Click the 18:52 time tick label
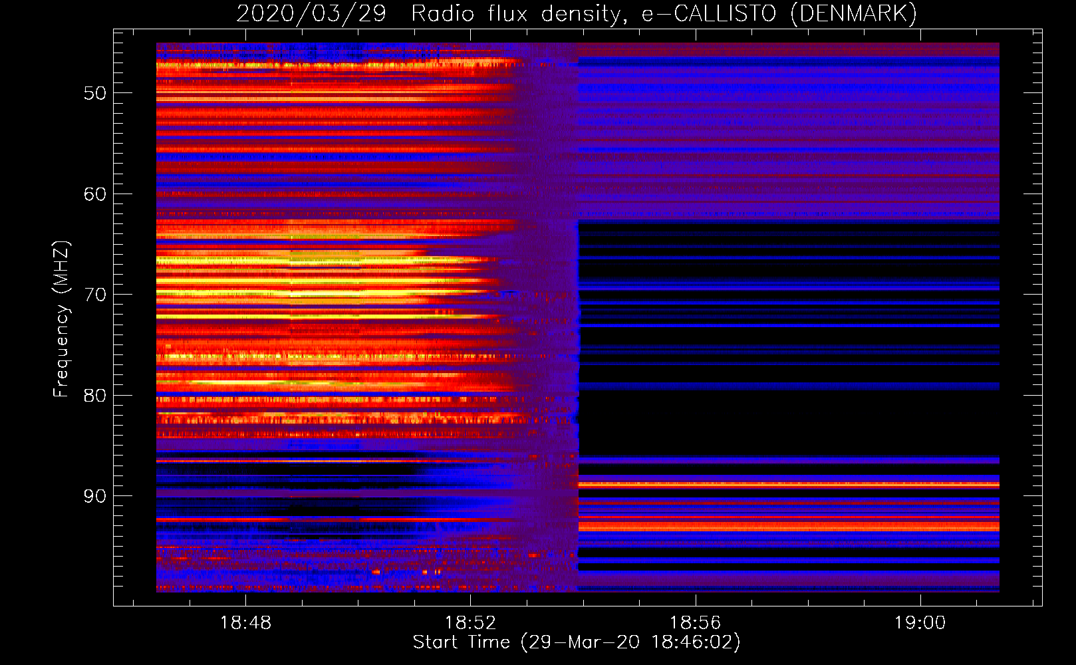 click(x=471, y=623)
